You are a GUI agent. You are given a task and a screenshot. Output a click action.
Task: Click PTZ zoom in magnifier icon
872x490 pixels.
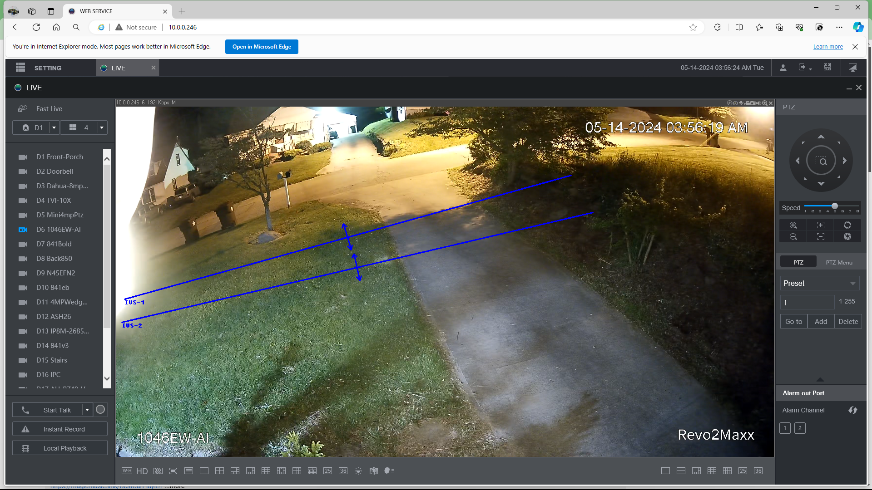pos(793,225)
